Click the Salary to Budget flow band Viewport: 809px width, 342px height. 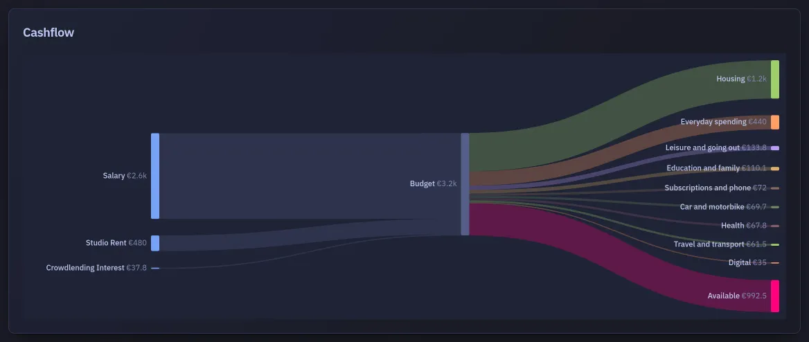[310, 176]
